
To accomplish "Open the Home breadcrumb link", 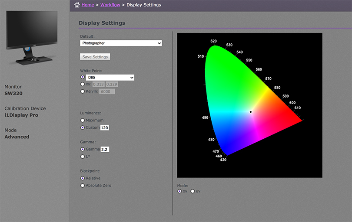I will pyautogui.click(x=87, y=5).
